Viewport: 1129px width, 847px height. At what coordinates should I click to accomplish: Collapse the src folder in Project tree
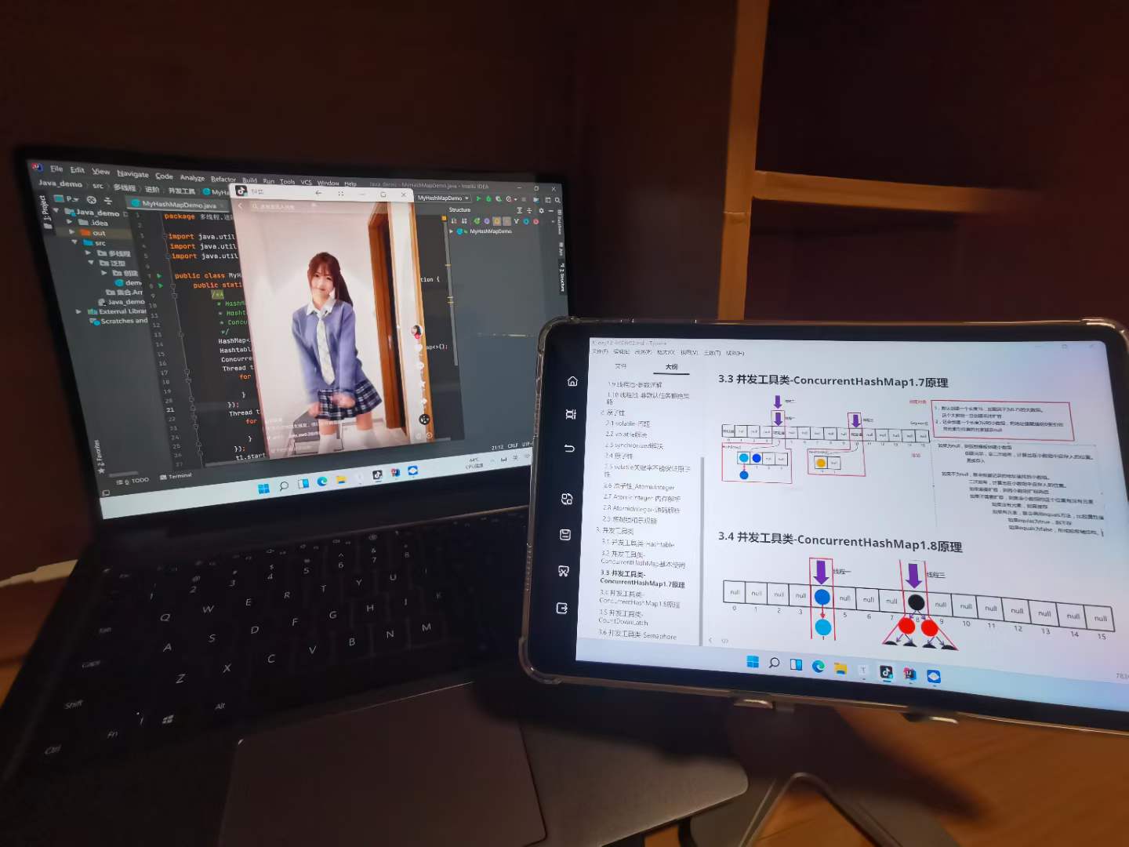(x=74, y=242)
